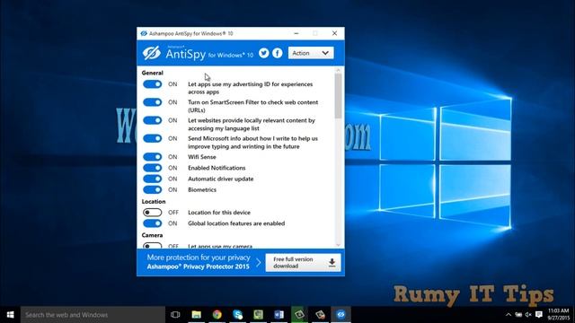Show hidden system tray icons
This screenshot has width=575, height=323.
pyautogui.click(x=509, y=315)
